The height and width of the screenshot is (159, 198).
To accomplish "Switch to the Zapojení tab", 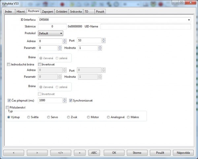I will pyautogui.click(x=48, y=11).
